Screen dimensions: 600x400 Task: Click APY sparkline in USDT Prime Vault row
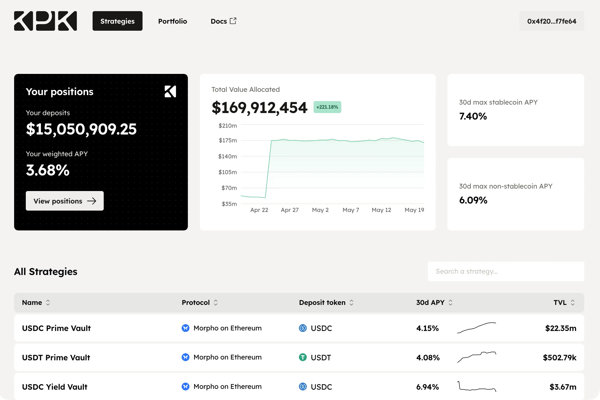[477, 357]
